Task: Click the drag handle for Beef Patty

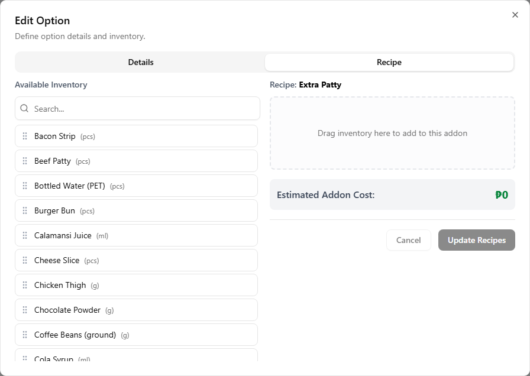Action: coord(25,161)
